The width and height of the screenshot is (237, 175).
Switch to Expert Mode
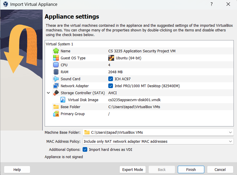tap(133, 169)
